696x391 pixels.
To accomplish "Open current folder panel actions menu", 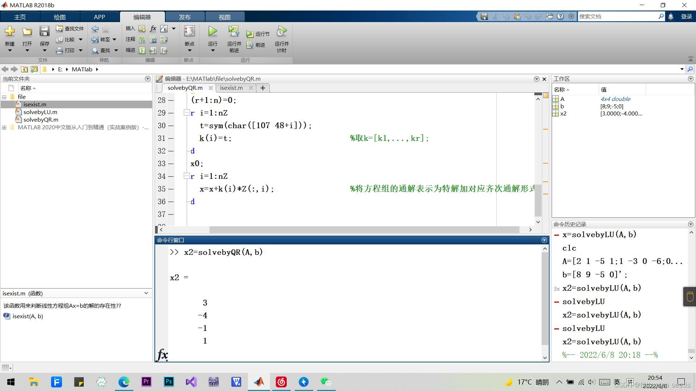I will coord(148,79).
